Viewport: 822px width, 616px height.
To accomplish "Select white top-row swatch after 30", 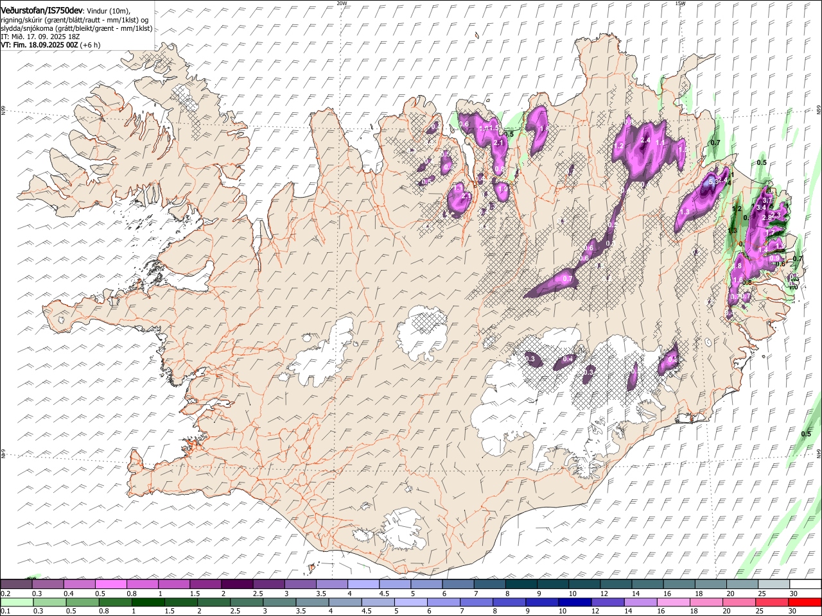I will (x=805, y=585).
